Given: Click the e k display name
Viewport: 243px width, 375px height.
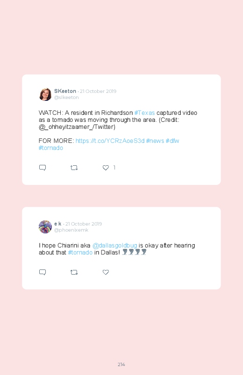Looking at the screenshot, I should (57, 224).
